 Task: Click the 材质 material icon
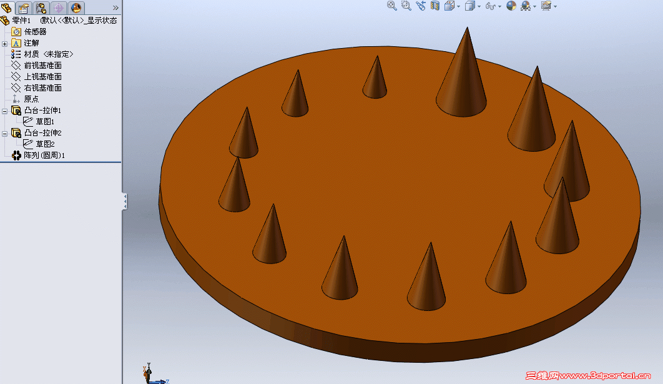(16, 54)
